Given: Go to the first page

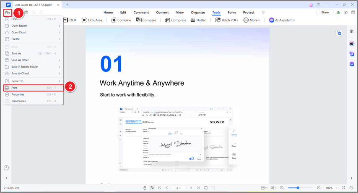Looking at the screenshot, I should tap(160, 188).
